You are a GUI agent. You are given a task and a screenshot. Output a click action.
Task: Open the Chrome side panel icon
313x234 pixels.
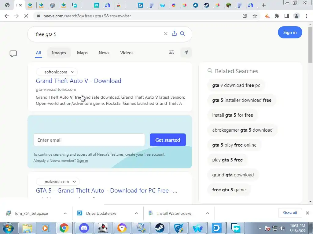tap(287, 16)
